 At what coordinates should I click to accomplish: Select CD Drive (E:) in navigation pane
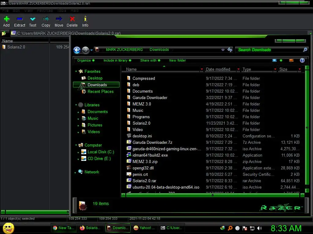99,158
